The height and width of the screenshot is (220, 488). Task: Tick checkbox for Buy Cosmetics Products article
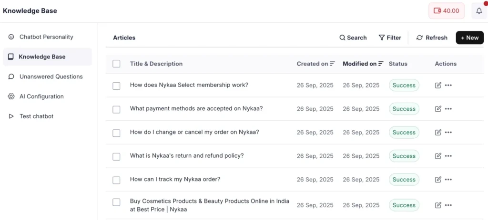(116, 202)
